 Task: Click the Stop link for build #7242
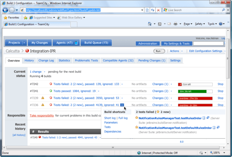click(x=220, y=84)
